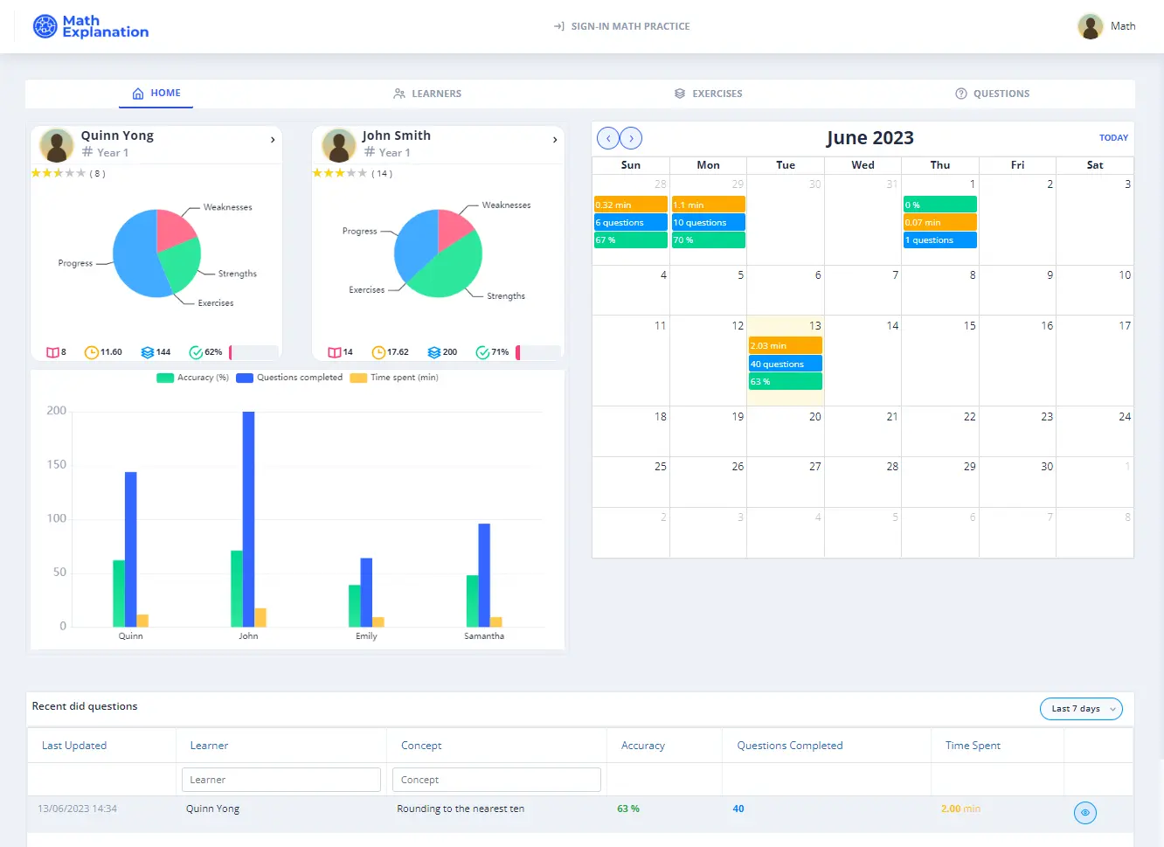Click the eye icon on Quinn Yong's question row

(1084, 812)
